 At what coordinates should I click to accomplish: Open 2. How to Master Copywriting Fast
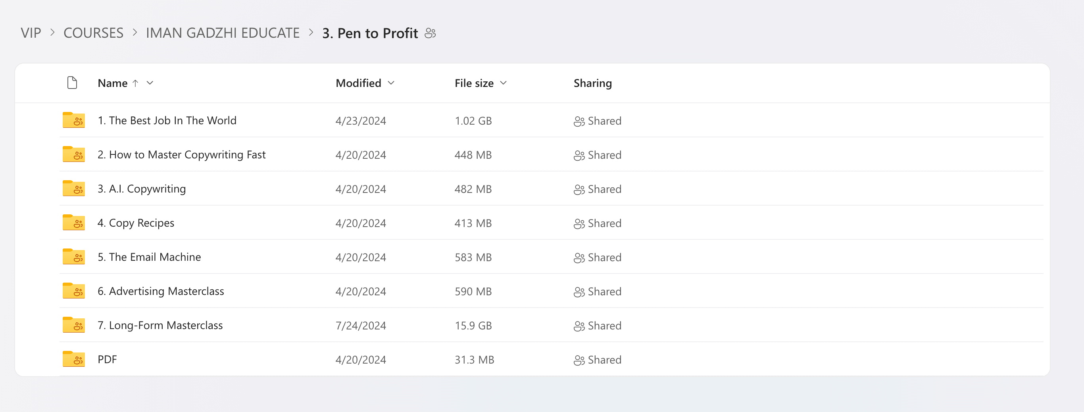181,154
